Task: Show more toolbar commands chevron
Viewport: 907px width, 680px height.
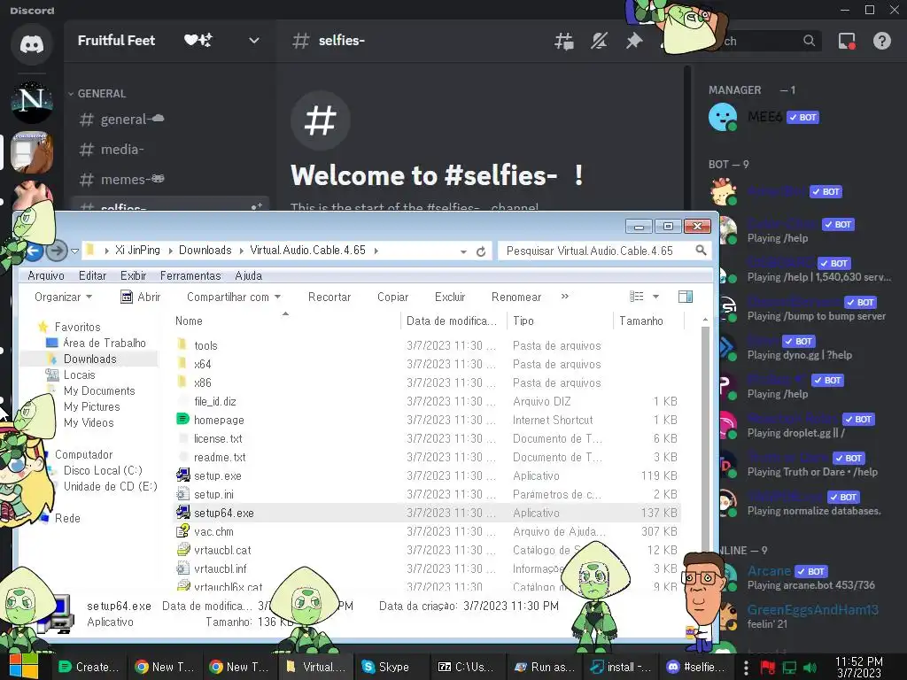Action: [x=564, y=296]
